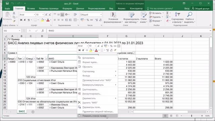Switch to the Вставка ribbon tab

31,8
